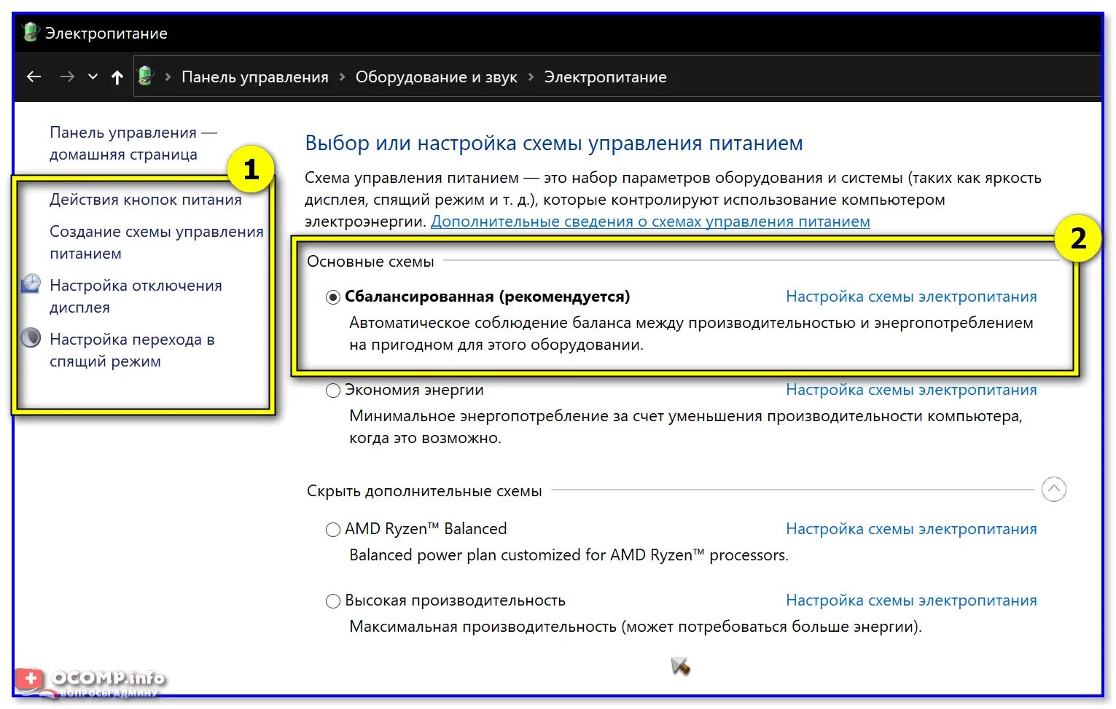
Task: Expand chevron after Оборудование и звук breadcrumb
Action: pyautogui.click(x=531, y=77)
